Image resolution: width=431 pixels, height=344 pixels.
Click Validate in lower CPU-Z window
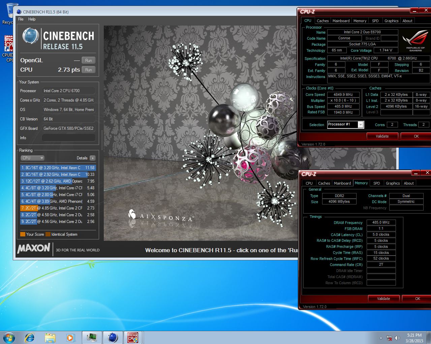click(x=383, y=299)
